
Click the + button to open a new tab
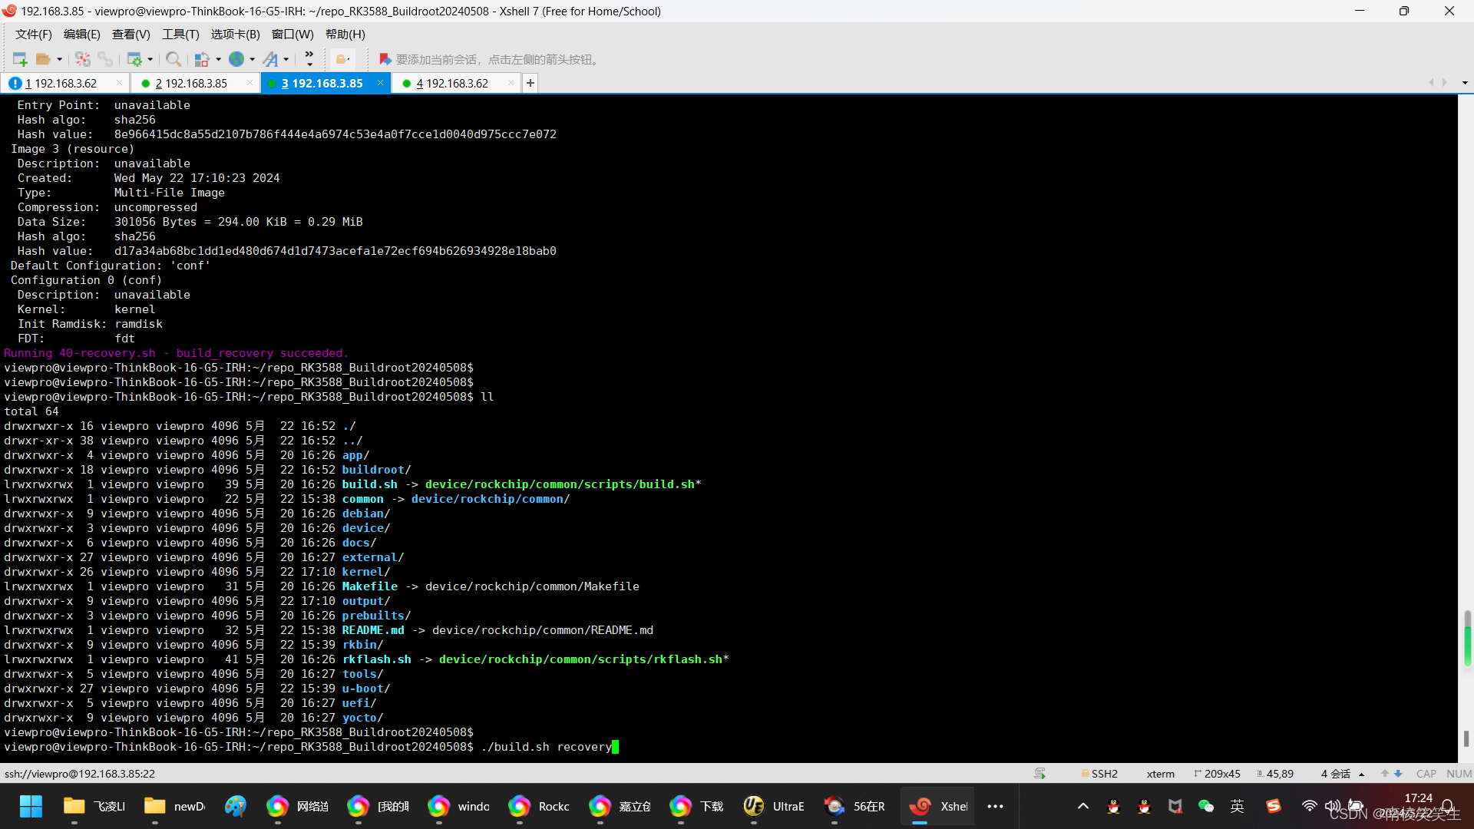click(x=530, y=83)
